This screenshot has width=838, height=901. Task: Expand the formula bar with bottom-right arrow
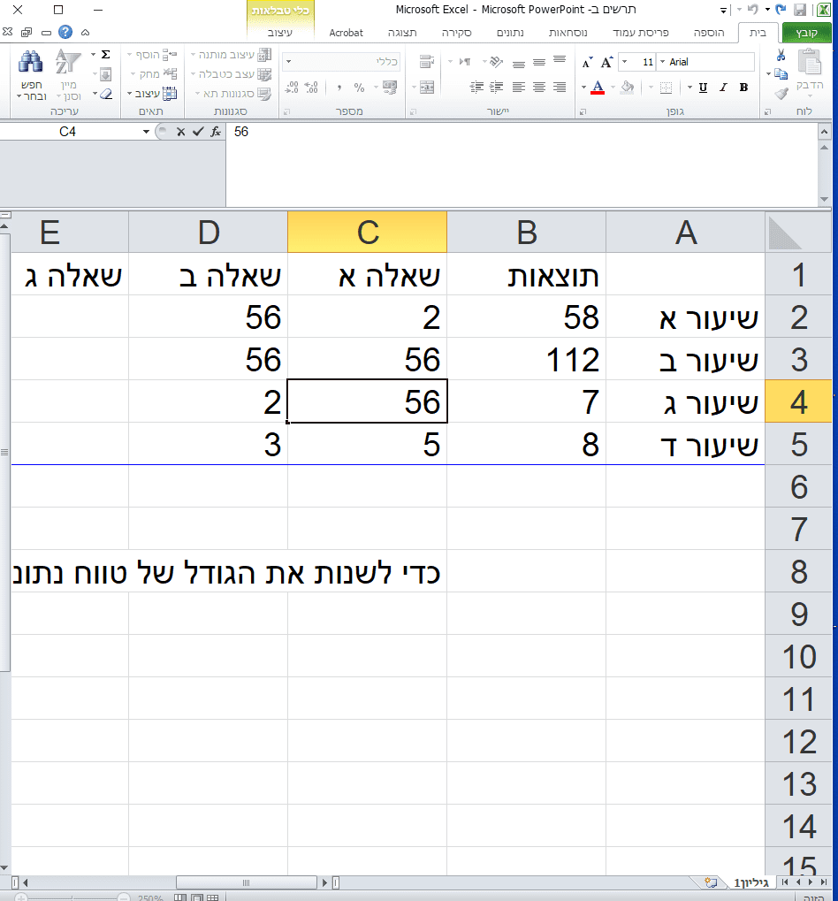(x=824, y=199)
